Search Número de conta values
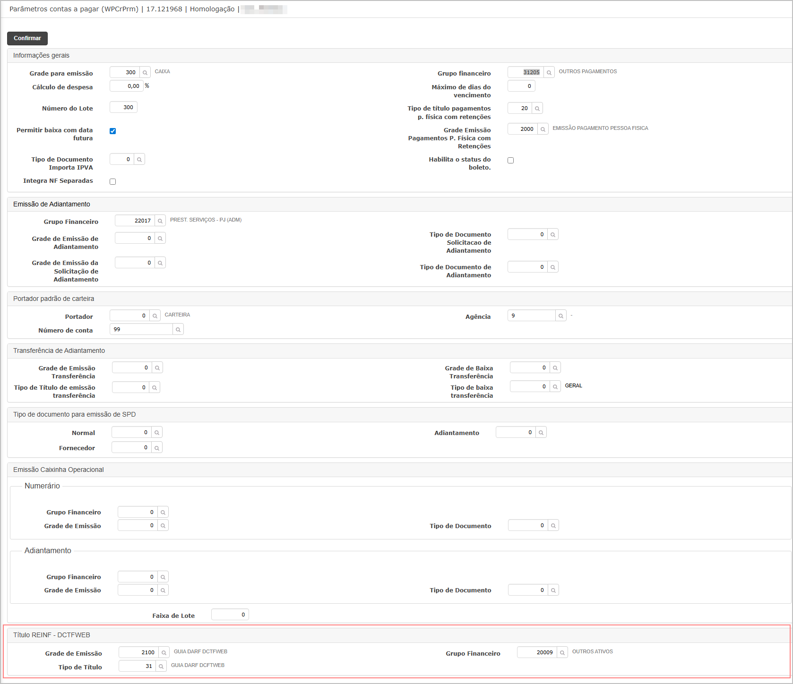This screenshot has width=793, height=684. (x=178, y=330)
